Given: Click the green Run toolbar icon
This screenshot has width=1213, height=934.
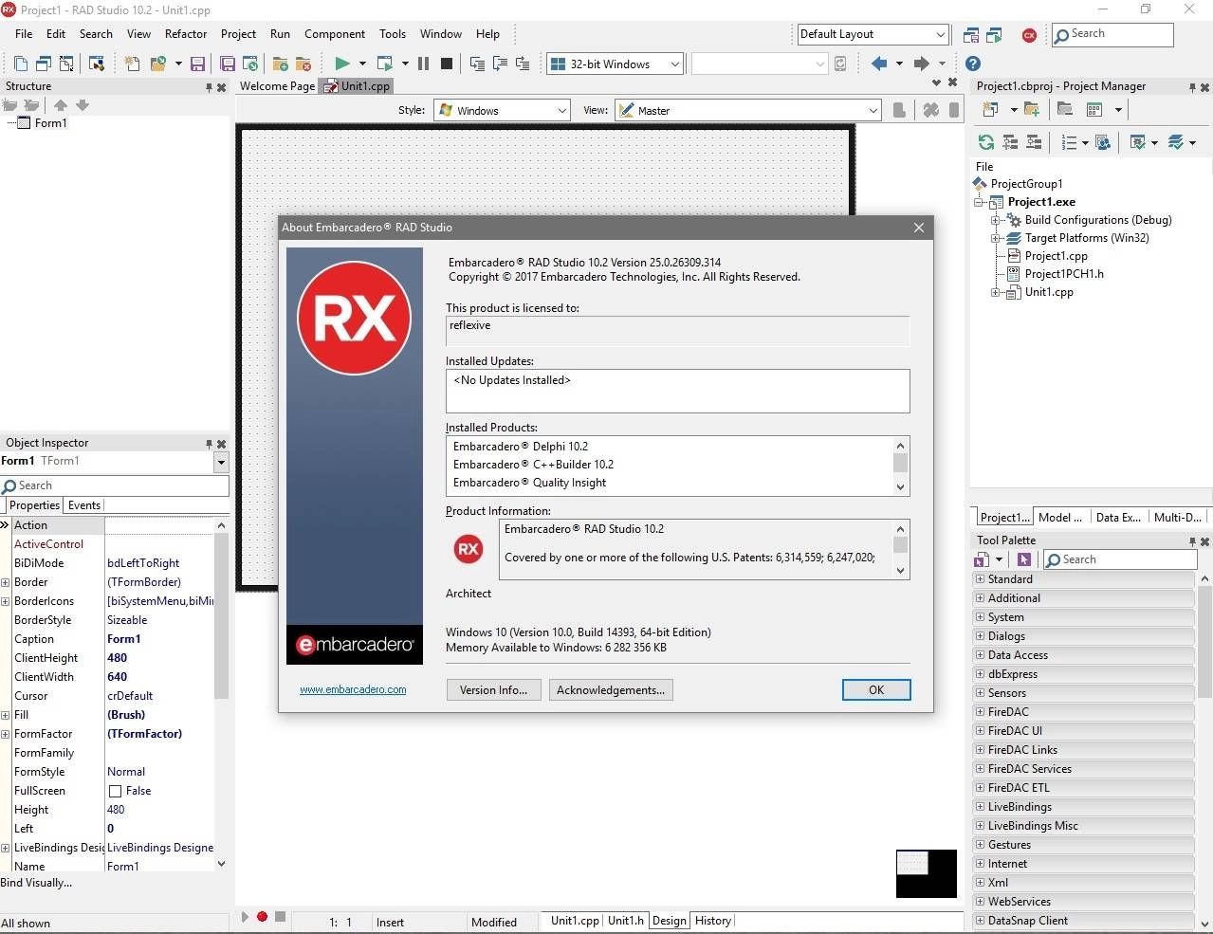Looking at the screenshot, I should click(341, 64).
